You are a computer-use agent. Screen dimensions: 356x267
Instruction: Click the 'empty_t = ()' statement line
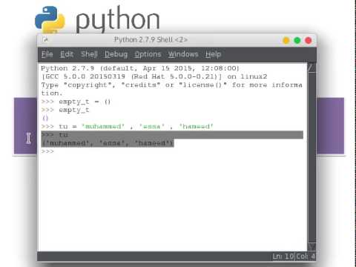76,102
